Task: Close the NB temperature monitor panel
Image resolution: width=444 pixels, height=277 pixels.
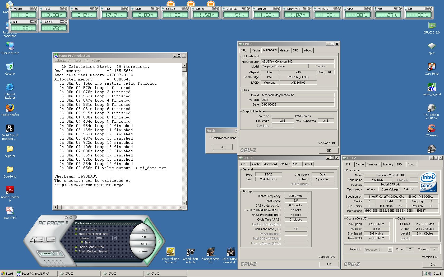Action: pyautogui.click(x=36, y=22)
